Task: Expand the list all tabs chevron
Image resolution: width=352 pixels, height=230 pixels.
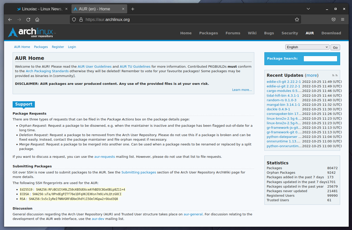Action: (x=308, y=9)
